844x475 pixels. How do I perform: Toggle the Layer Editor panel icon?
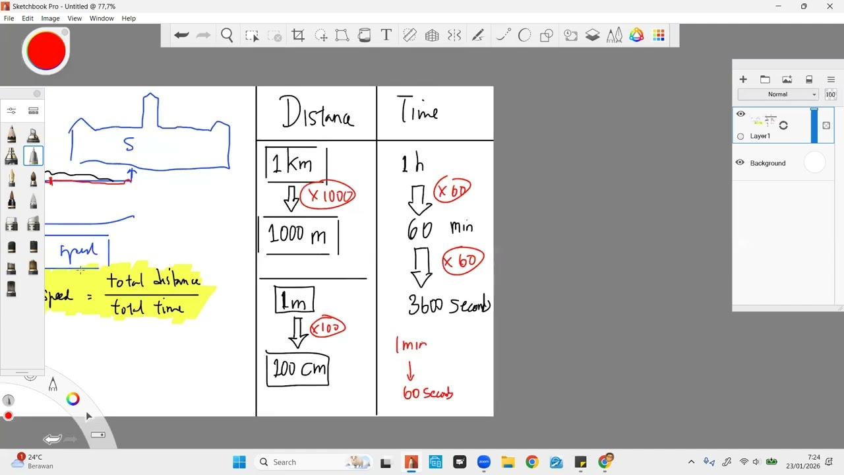[x=593, y=36]
